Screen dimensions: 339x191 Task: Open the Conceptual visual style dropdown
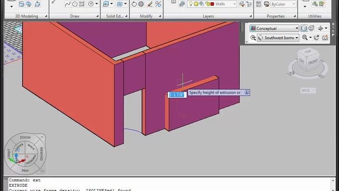tap(297, 28)
